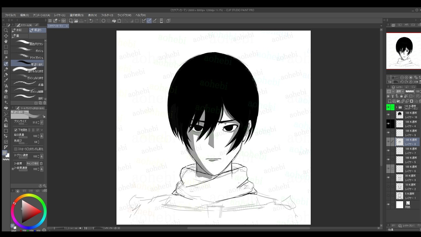
Task: Expand the layer folder chevron
Action: [x=396, y=107]
